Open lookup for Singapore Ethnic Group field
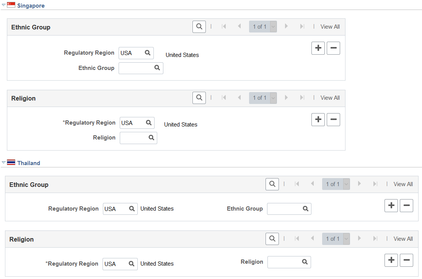 point(157,68)
